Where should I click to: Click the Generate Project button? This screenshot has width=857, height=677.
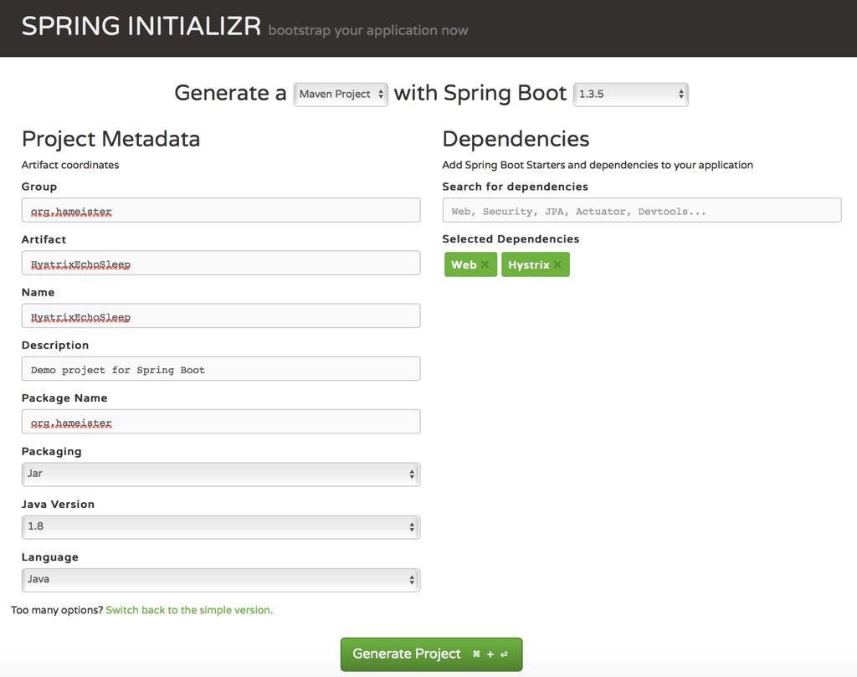[x=431, y=654]
